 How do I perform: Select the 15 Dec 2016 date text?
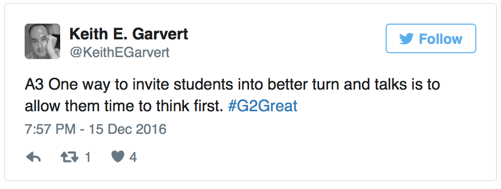click(x=128, y=129)
